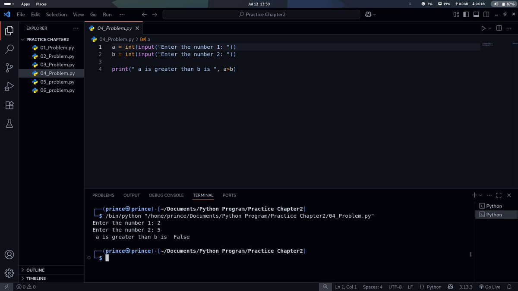Click the variable a breadcrumb symbol
The height and width of the screenshot is (291, 518).
click(x=145, y=39)
